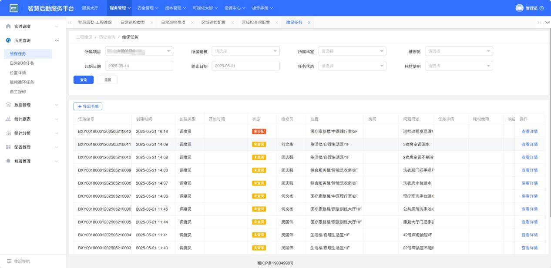This screenshot has height=268, width=551.
Task: Open the 维修员 dropdown
Action: 459,51
